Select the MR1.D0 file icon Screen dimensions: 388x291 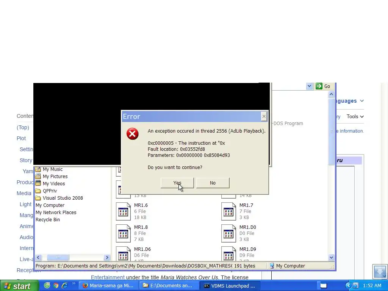click(x=228, y=233)
